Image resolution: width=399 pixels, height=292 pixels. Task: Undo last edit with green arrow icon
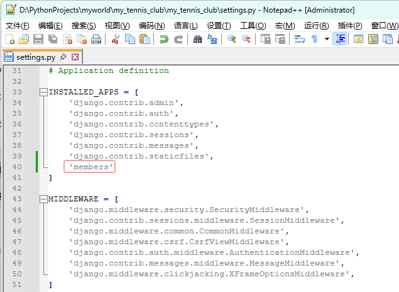click(x=164, y=40)
